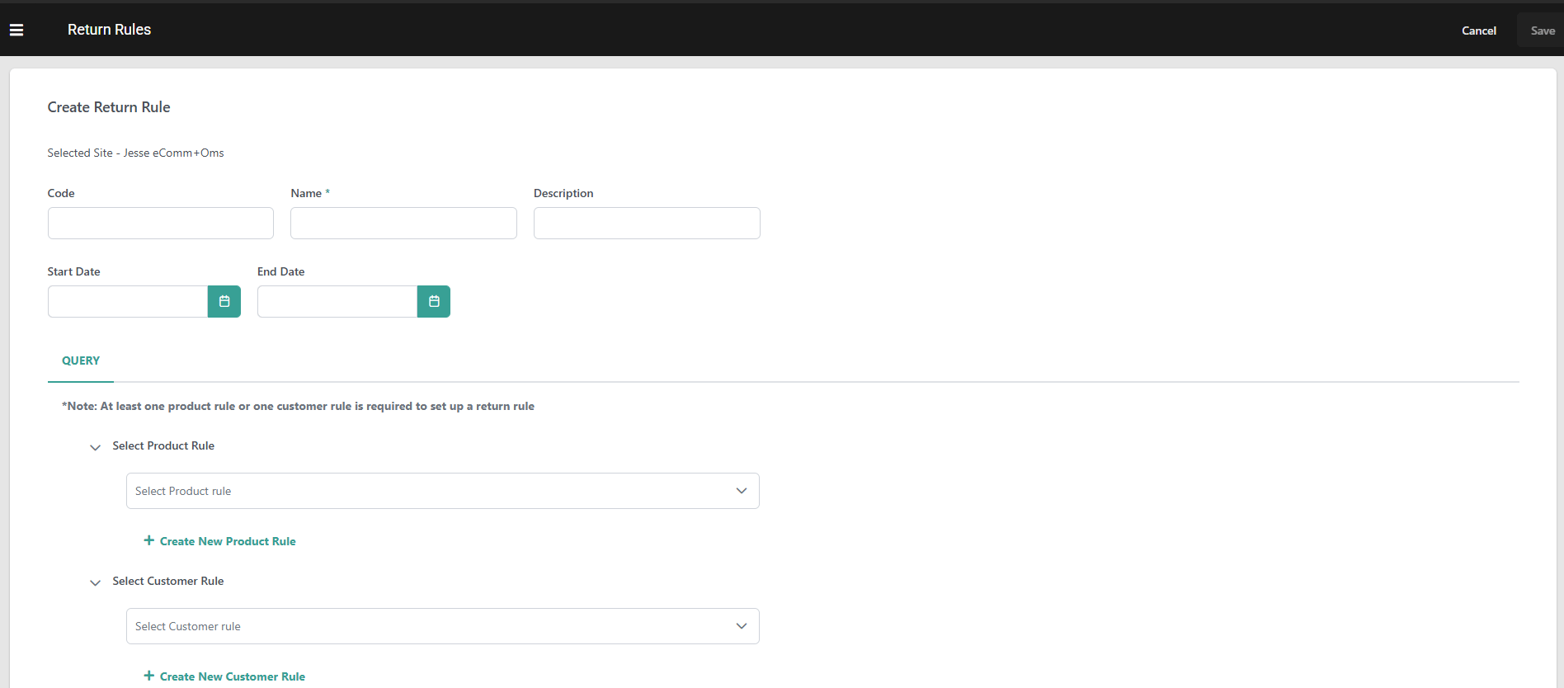Collapse the Select Customer Rule section

[x=95, y=582]
